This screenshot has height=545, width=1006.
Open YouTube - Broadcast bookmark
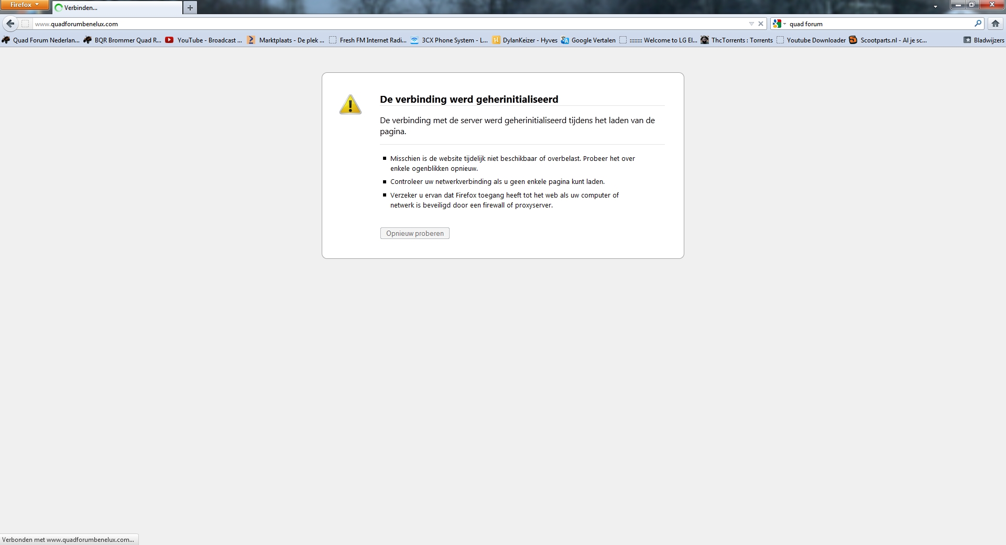[x=204, y=40]
